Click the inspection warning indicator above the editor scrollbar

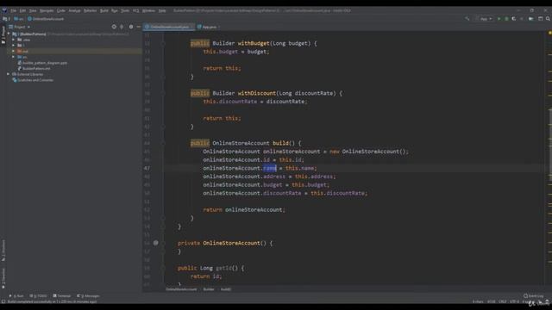click(x=549, y=33)
